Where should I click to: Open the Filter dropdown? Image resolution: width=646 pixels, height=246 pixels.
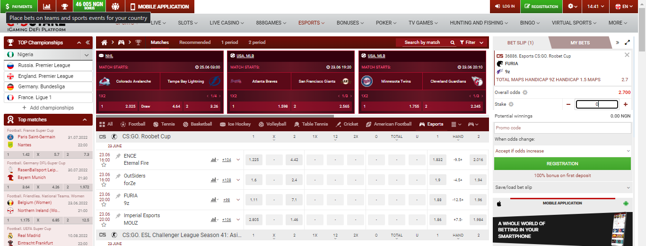point(471,42)
